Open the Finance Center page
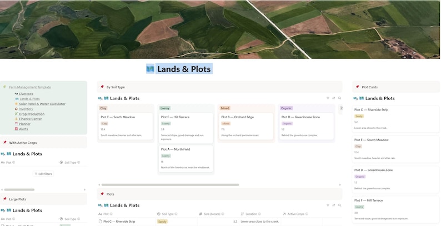Image resolution: width=441 pixels, height=226 pixels. [x=31, y=119]
